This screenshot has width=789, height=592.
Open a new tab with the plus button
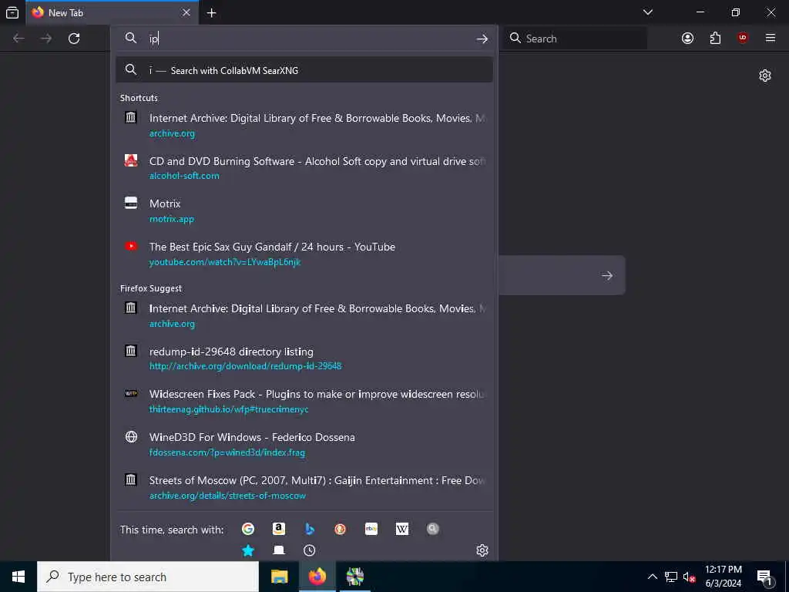[211, 13]
